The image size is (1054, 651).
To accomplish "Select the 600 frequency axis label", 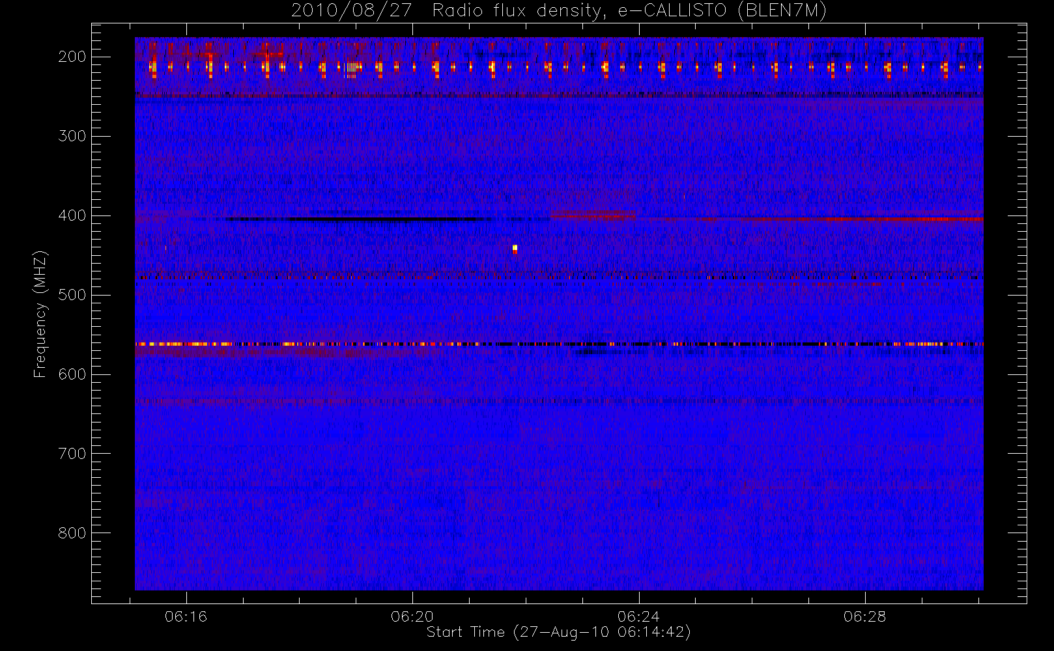I will point(72,374).
